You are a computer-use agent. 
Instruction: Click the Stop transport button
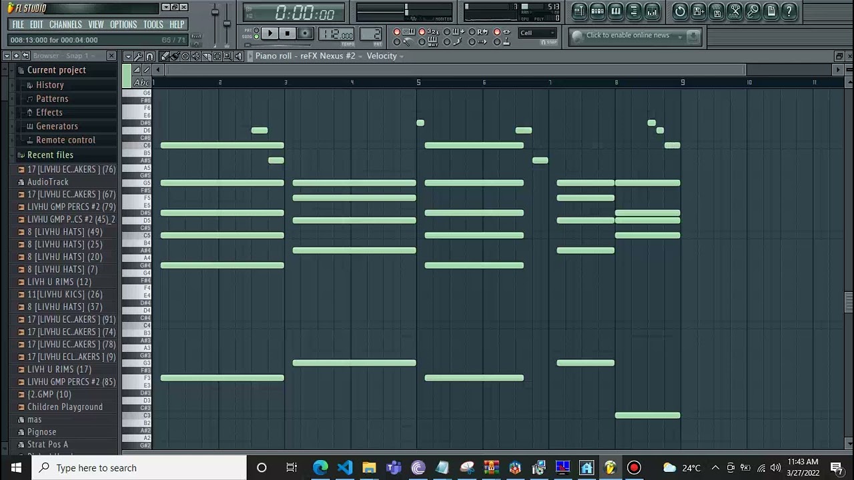pyautogui.click(x=288, y=33)
